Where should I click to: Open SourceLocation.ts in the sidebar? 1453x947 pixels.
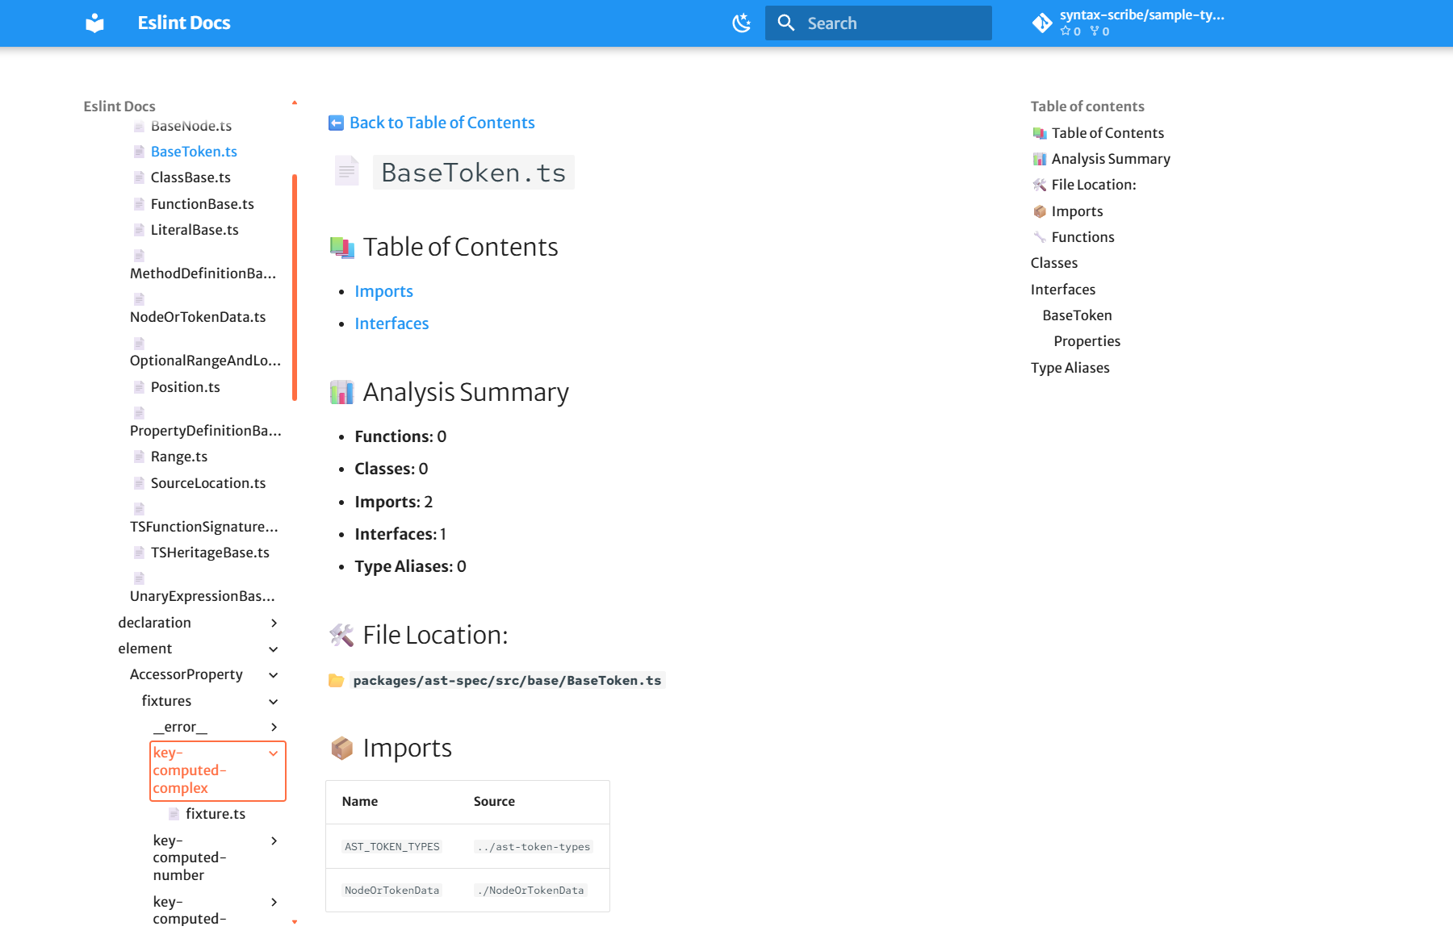click(207, 483)
